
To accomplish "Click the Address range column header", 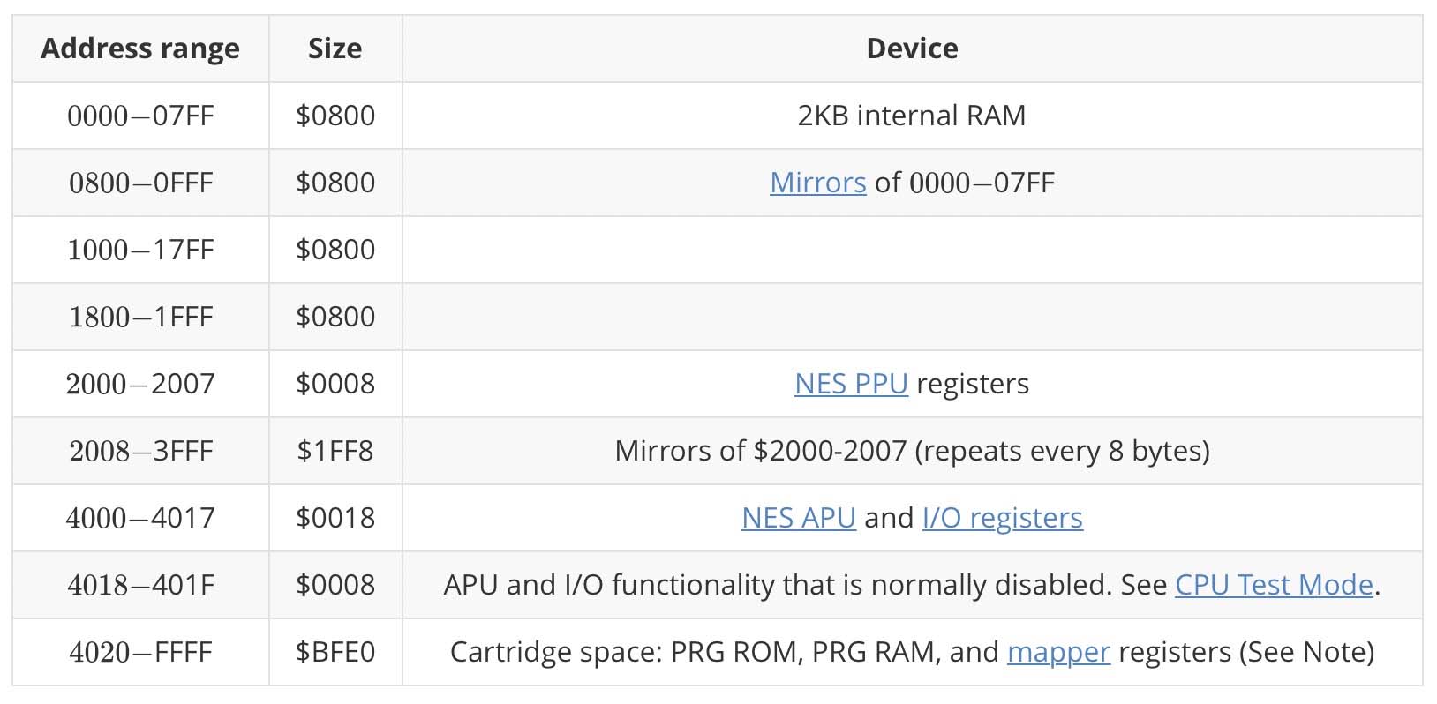I will 140,49.
